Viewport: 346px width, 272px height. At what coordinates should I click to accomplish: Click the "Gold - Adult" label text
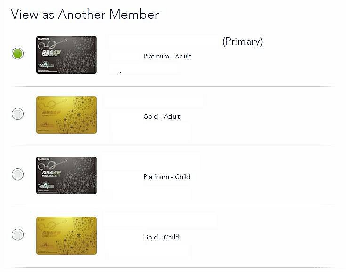(162, 116)
